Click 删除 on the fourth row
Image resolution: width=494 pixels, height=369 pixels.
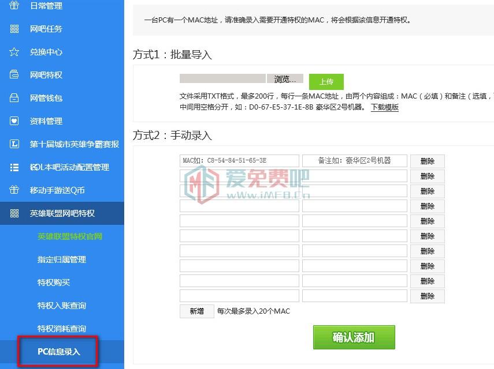pyautogui.click(x=428, y=206)
